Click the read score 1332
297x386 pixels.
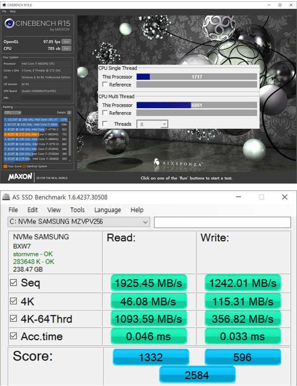[151, 357]
